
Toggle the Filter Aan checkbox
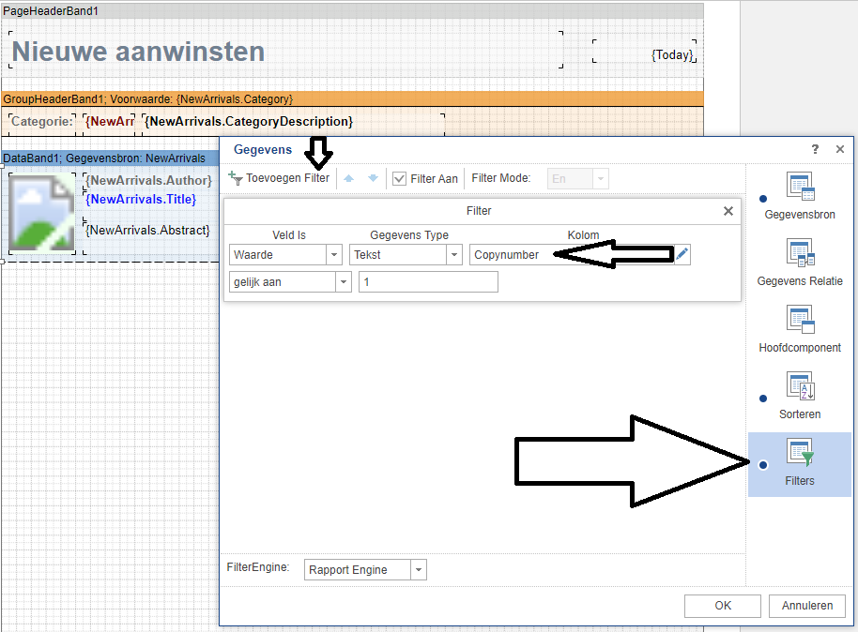click(399, 178)
